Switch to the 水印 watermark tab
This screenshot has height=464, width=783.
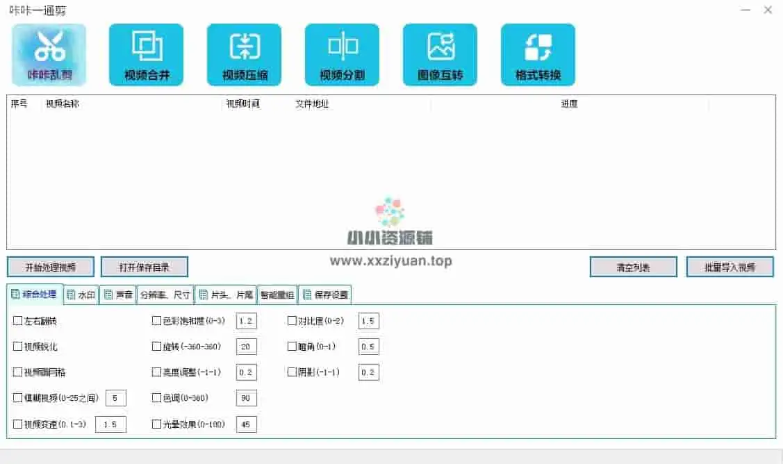coord(81,295)
